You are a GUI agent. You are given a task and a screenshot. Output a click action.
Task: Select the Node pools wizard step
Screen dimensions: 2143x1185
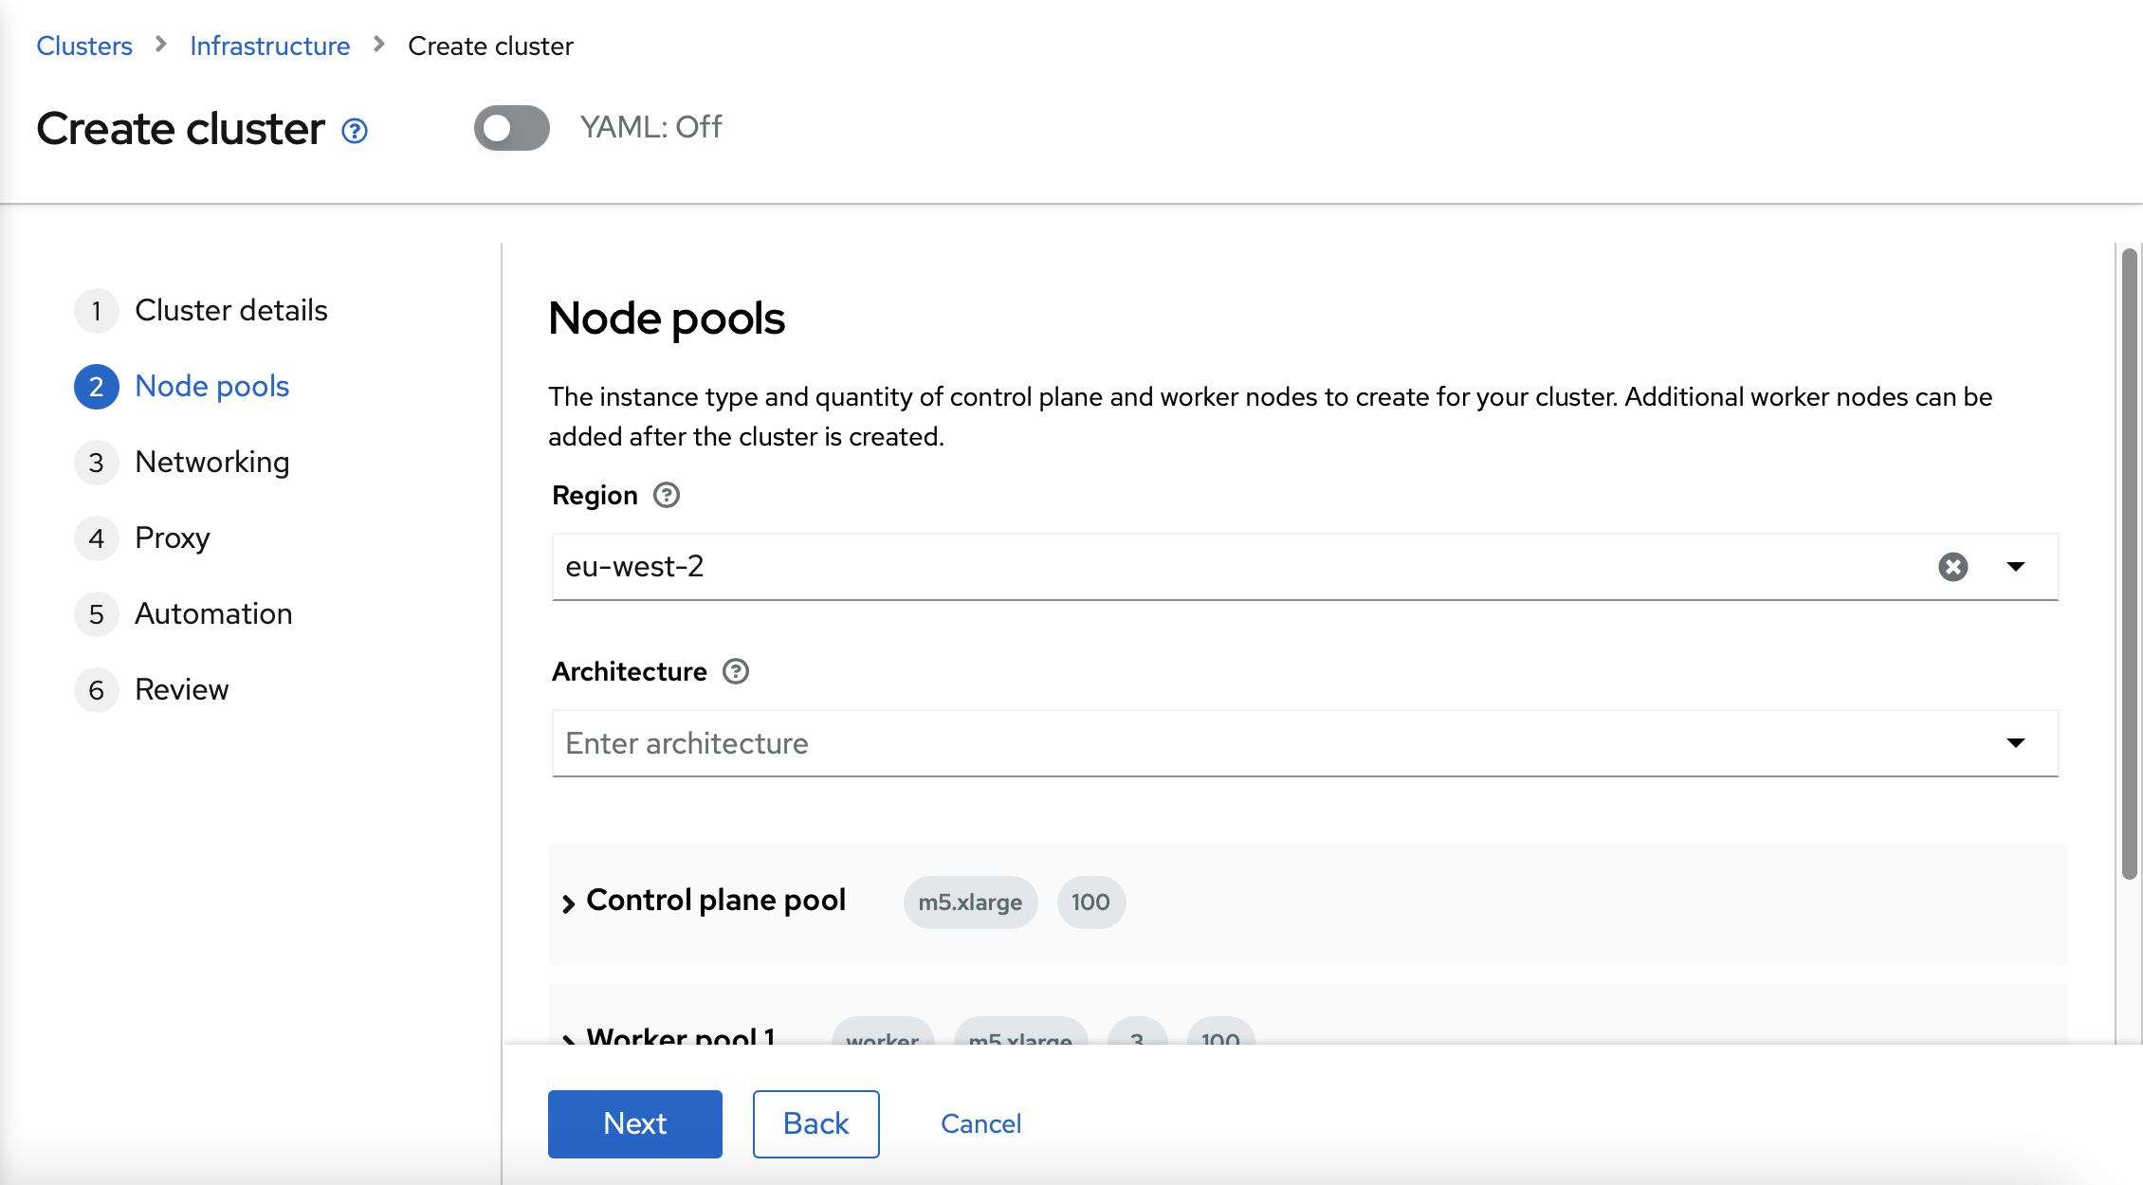tap(182, 387)
